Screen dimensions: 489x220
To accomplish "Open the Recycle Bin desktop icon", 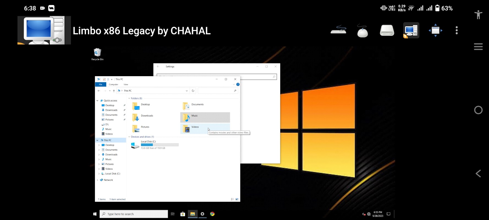I will coord(97,54).
